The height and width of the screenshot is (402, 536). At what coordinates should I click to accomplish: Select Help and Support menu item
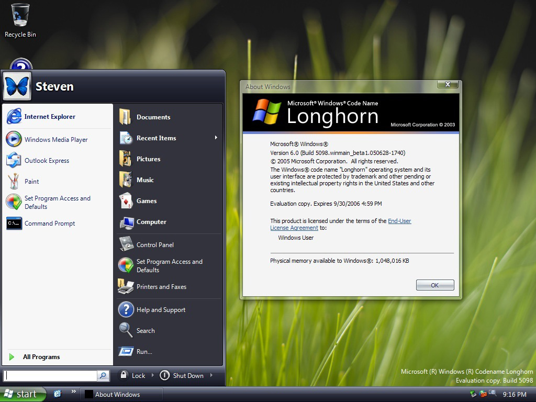[161, 310]
